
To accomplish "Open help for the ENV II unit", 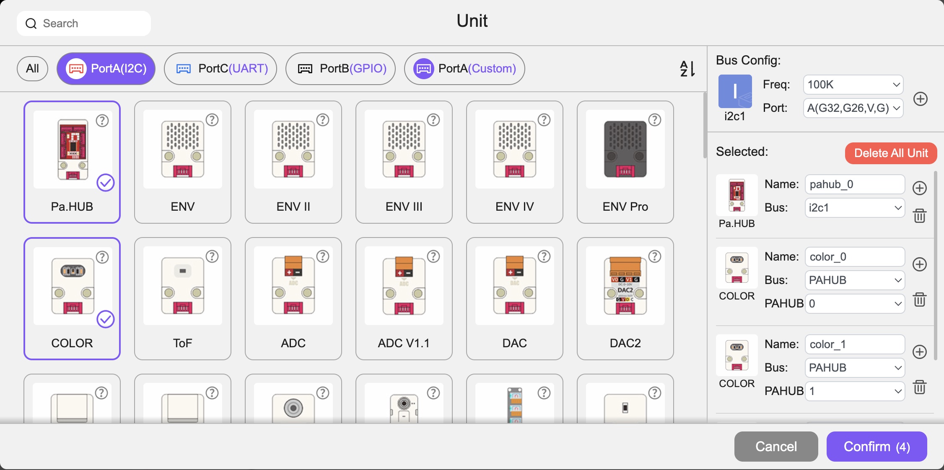I will point(323,120).
